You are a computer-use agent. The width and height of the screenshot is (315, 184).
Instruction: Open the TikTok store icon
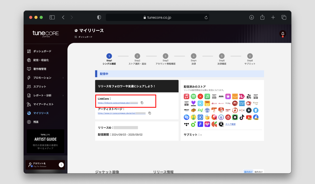pos(242,117)
